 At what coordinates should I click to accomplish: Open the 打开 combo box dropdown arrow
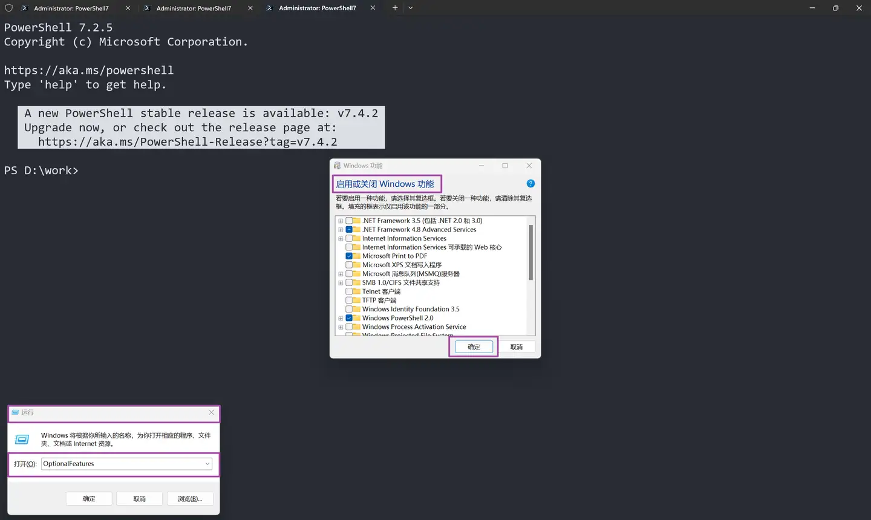pyautogui.click(x=207, y=464)
